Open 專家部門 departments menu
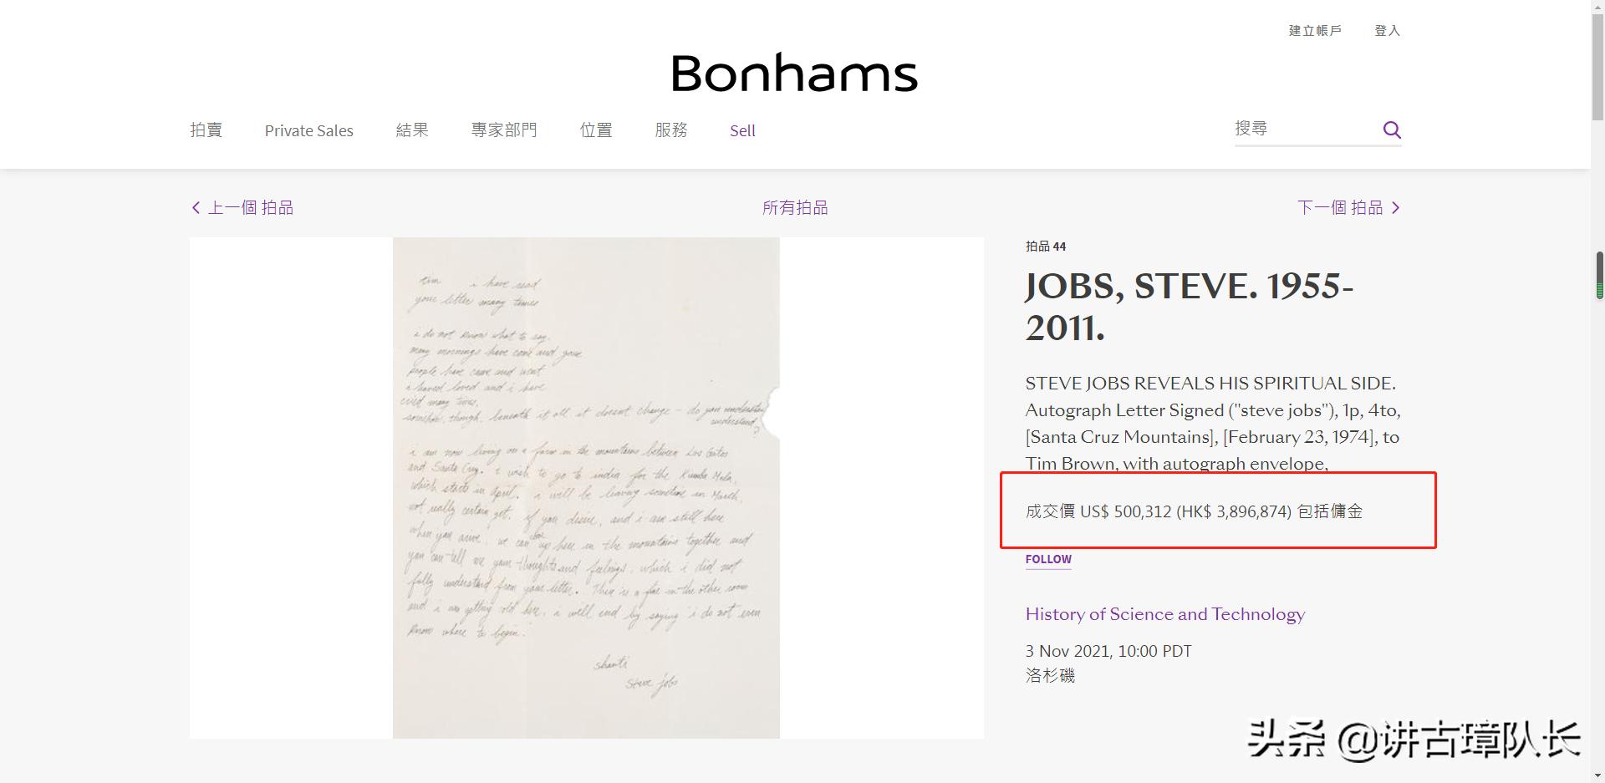This screenshot has height=783, width=1605. pyautogui.click(x=504, y=130)
